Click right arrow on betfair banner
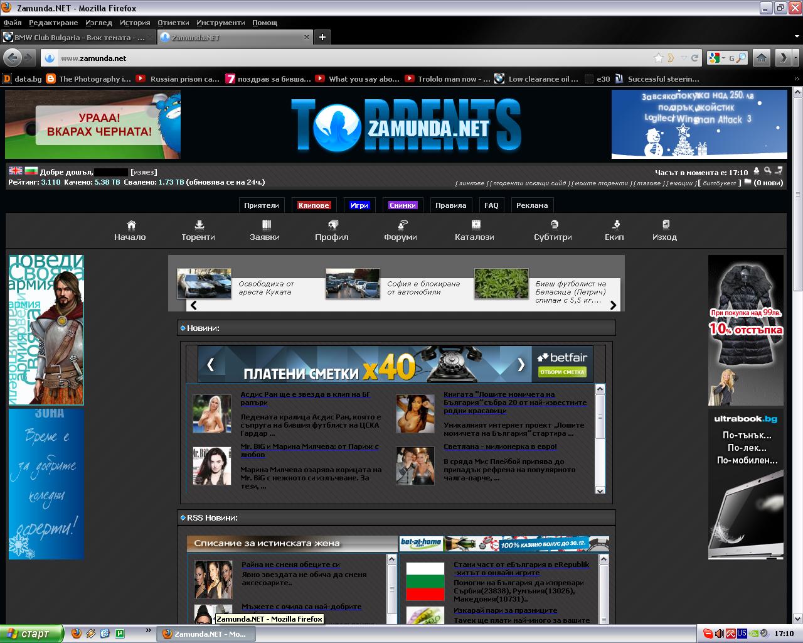803x643 pixels. (521, 364)
